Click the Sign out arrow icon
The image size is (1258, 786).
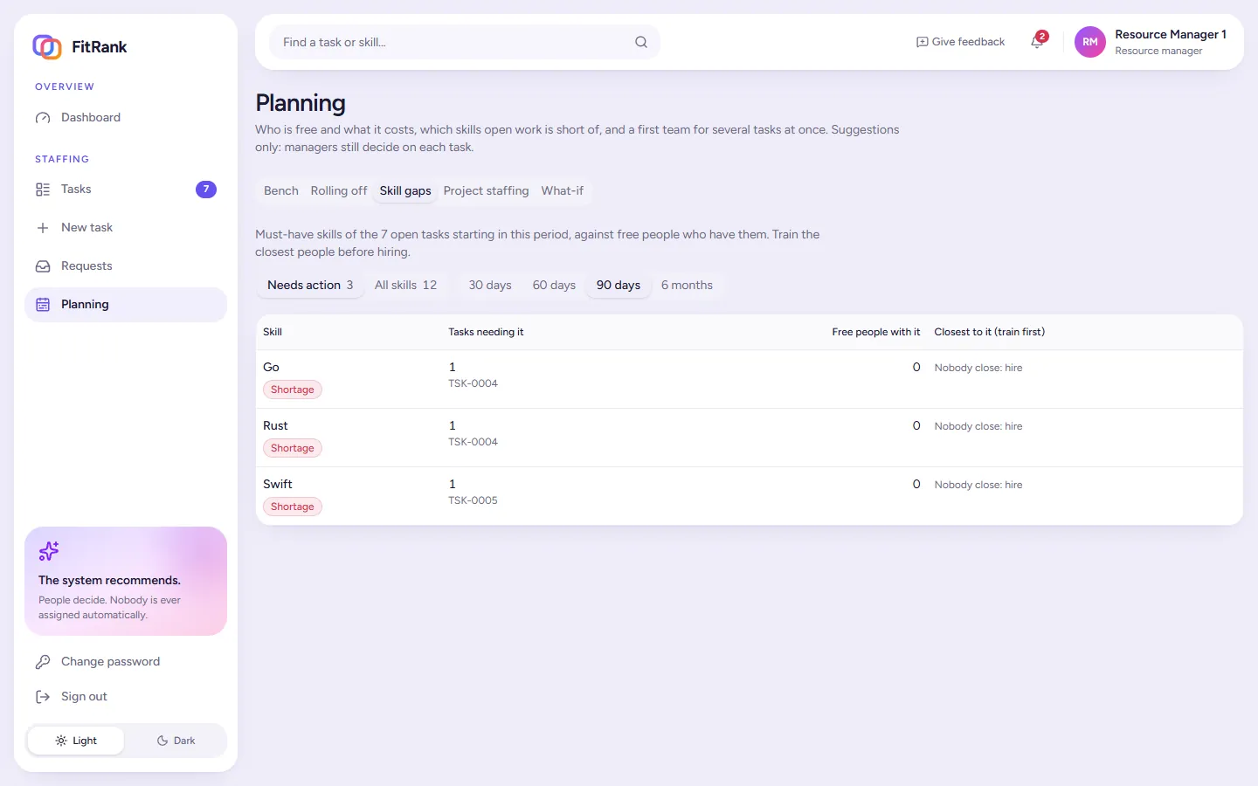coord(43,697)
